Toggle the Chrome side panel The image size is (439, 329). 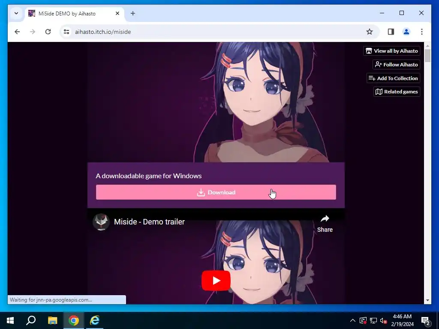tap(391, 32)
